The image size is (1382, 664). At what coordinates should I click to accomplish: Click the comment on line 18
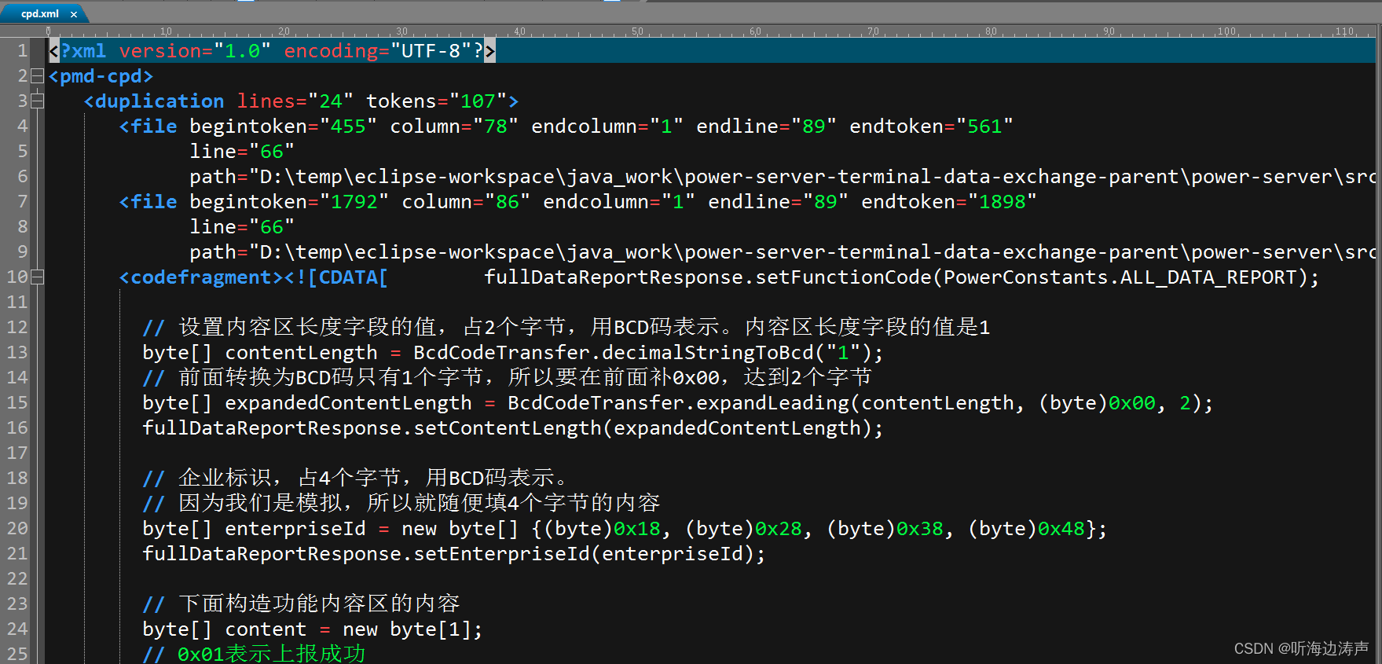pos(354,479)
